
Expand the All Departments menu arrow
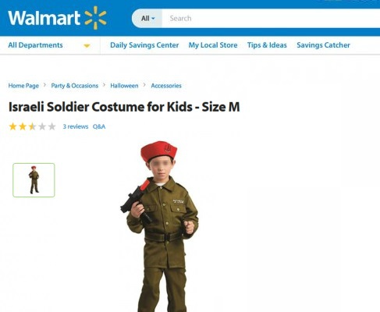coord(87,46)
